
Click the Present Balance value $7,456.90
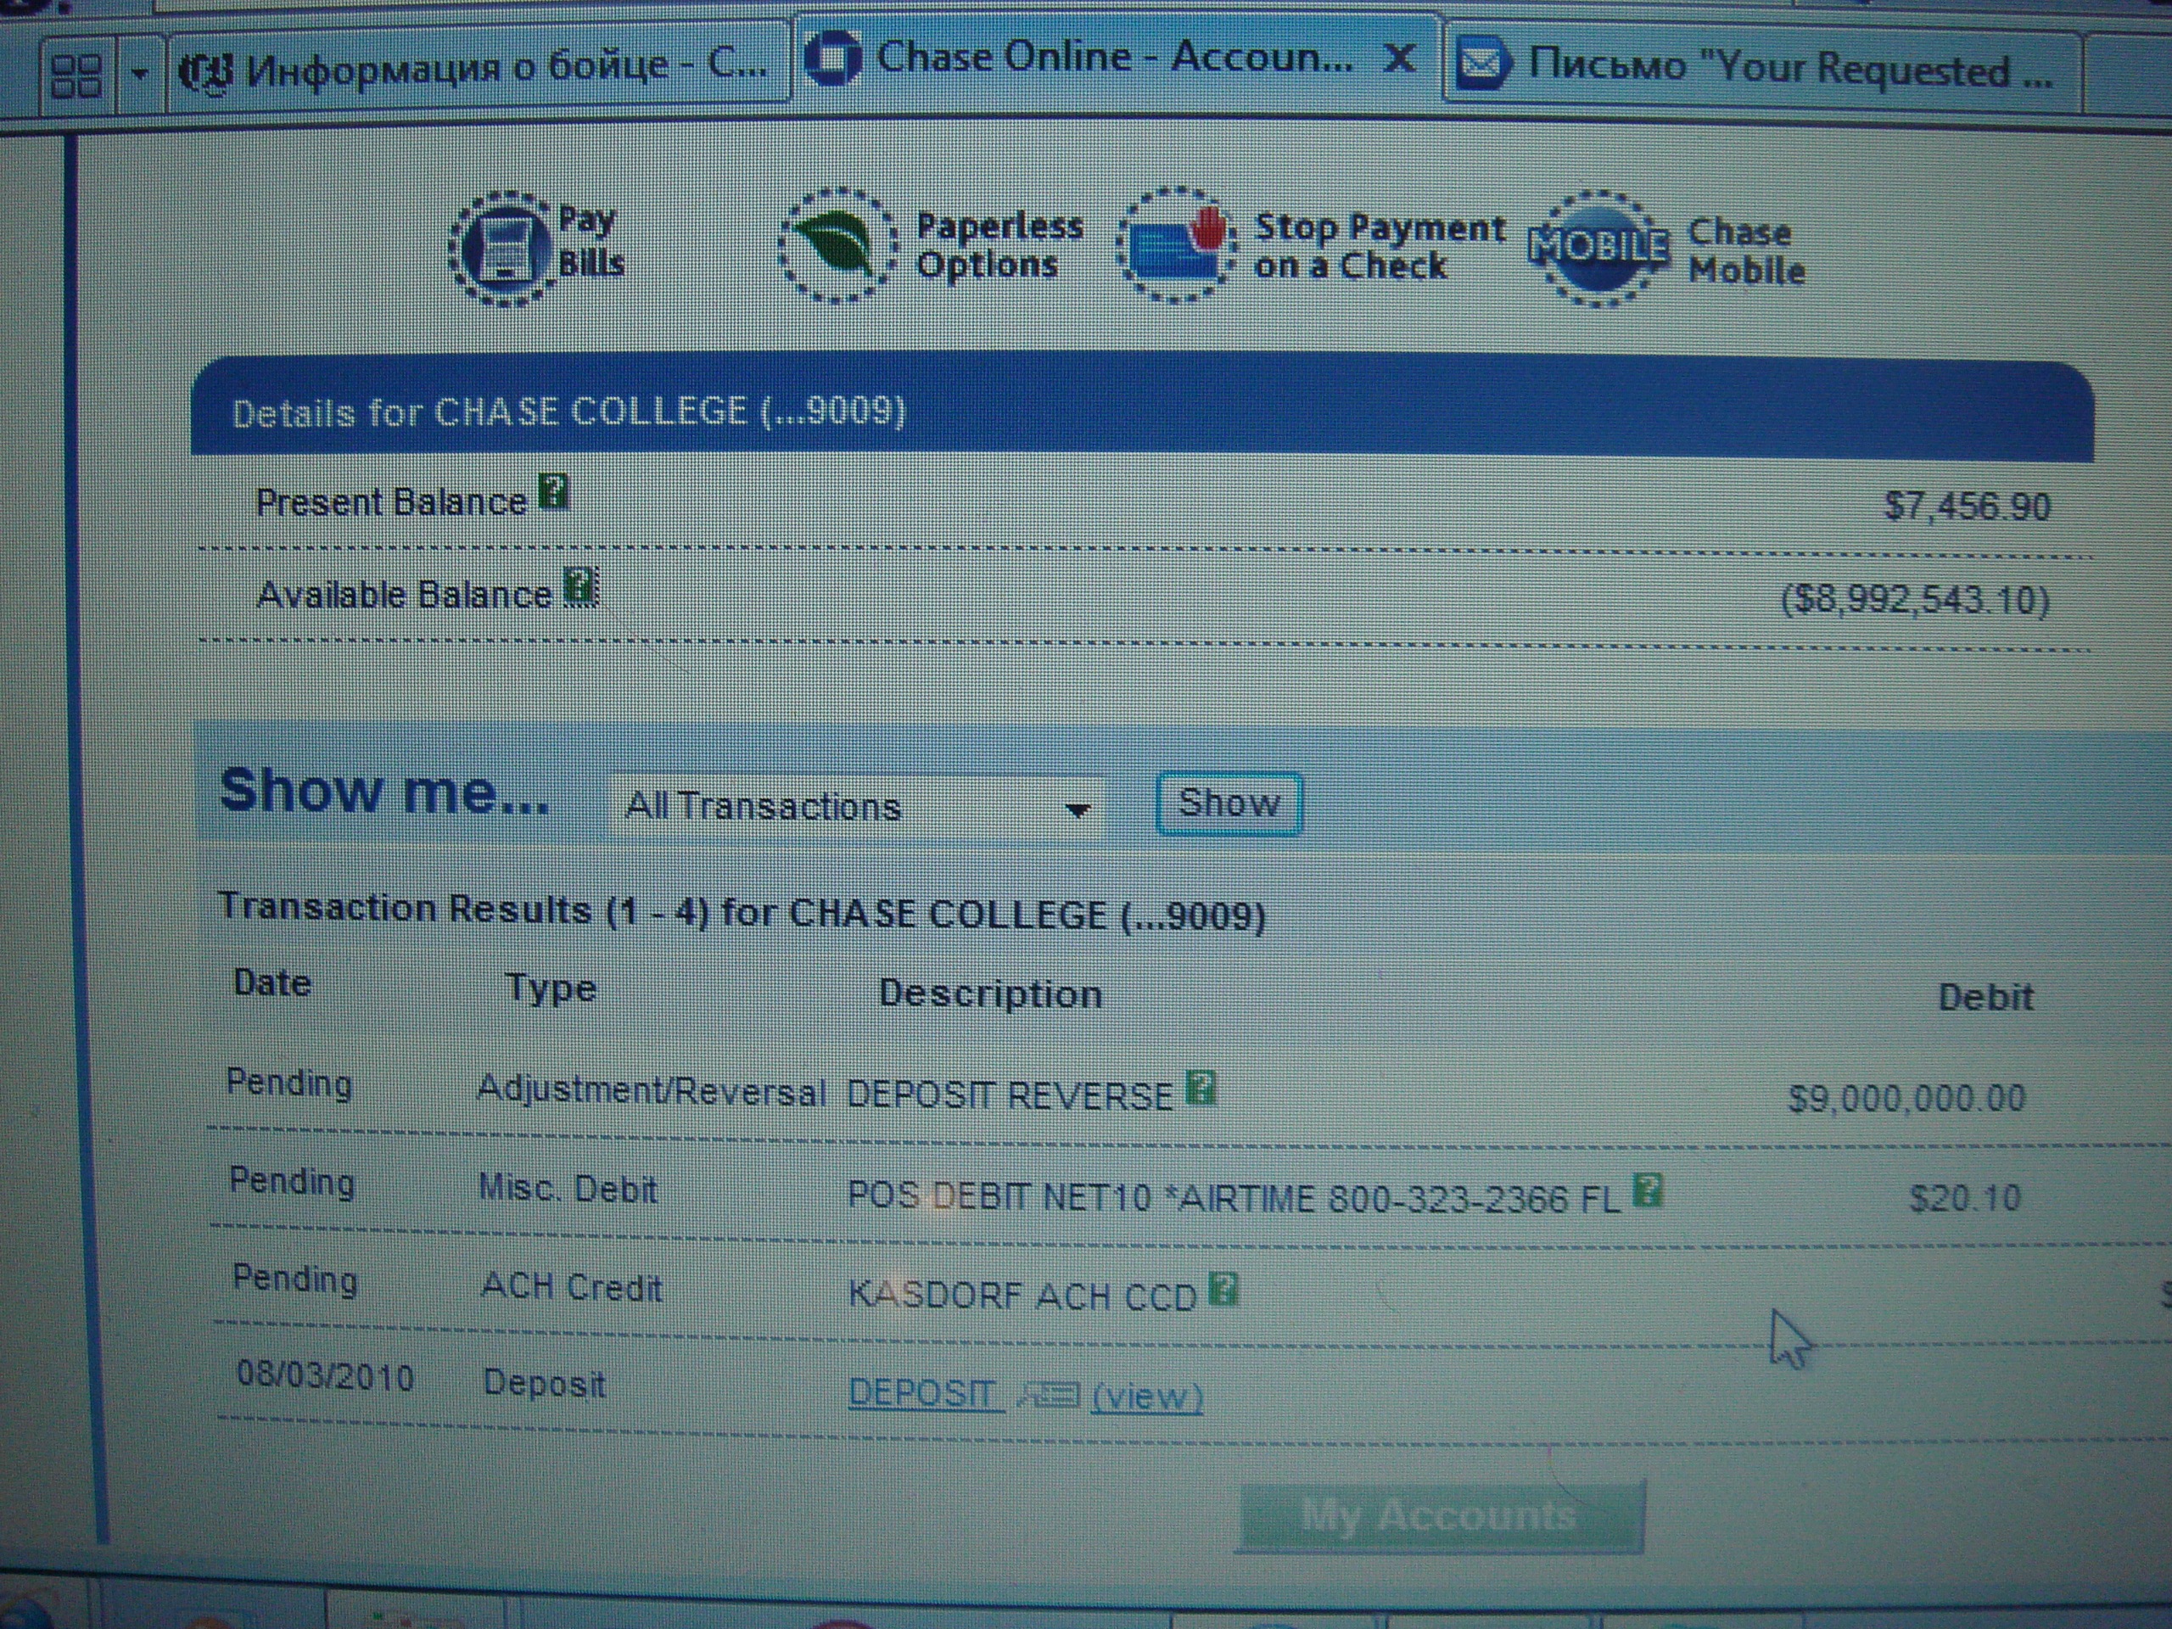click(1967, 506)
